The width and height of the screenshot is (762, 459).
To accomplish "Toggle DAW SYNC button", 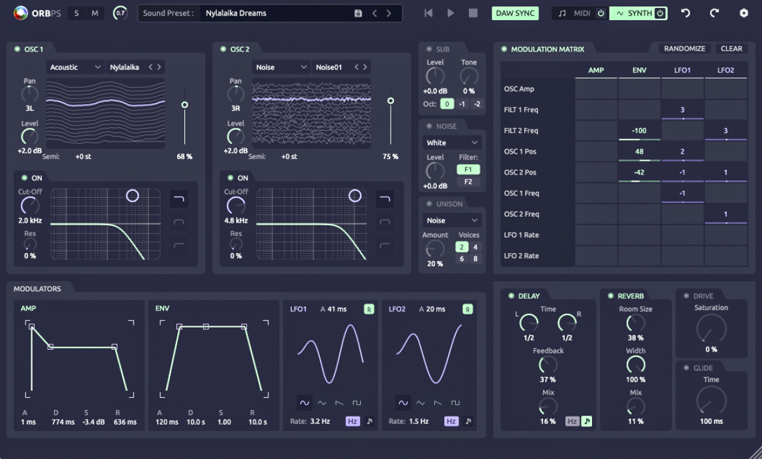I will click(515, 13).
